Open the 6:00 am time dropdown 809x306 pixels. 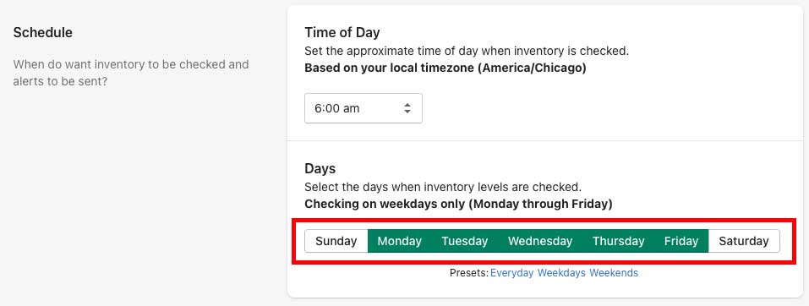364,108
